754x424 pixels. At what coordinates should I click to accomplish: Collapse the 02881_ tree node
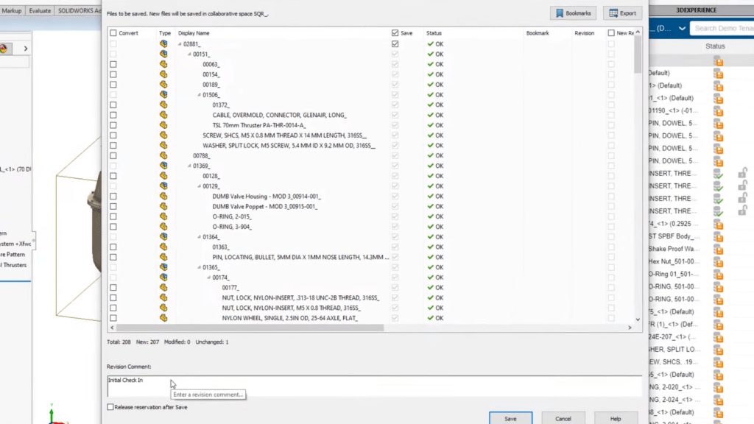pyautogui.click(x=180, y=44)
